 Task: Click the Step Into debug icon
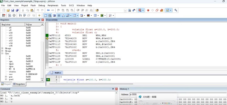[20, 15]
